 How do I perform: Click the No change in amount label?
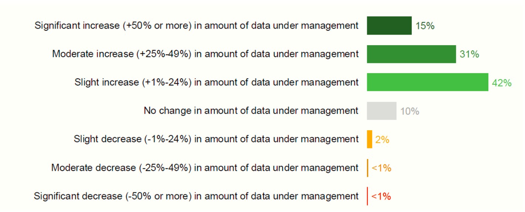[251, 111]
